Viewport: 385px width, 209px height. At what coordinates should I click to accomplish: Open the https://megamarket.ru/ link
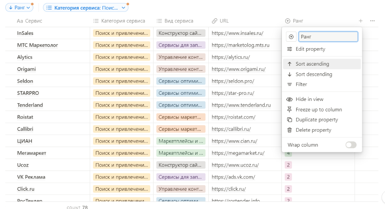tap(238, 153)
